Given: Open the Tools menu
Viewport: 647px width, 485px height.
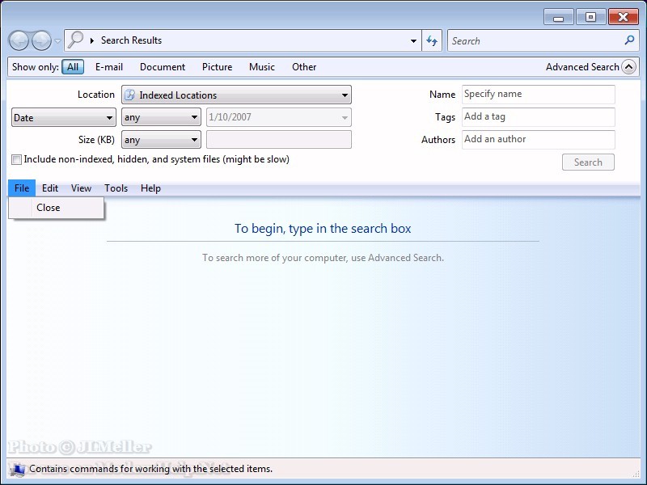Looking at the screenshot, I should (116, 188).
